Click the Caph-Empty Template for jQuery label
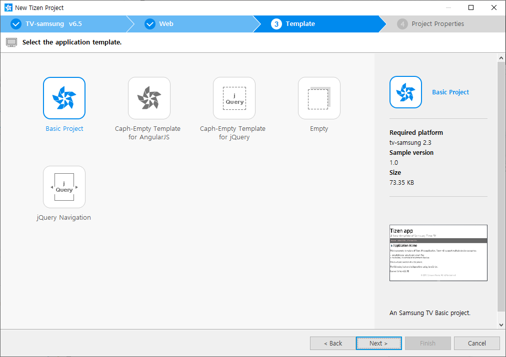This screenshot has width=506, height=357. pos(232,133)
